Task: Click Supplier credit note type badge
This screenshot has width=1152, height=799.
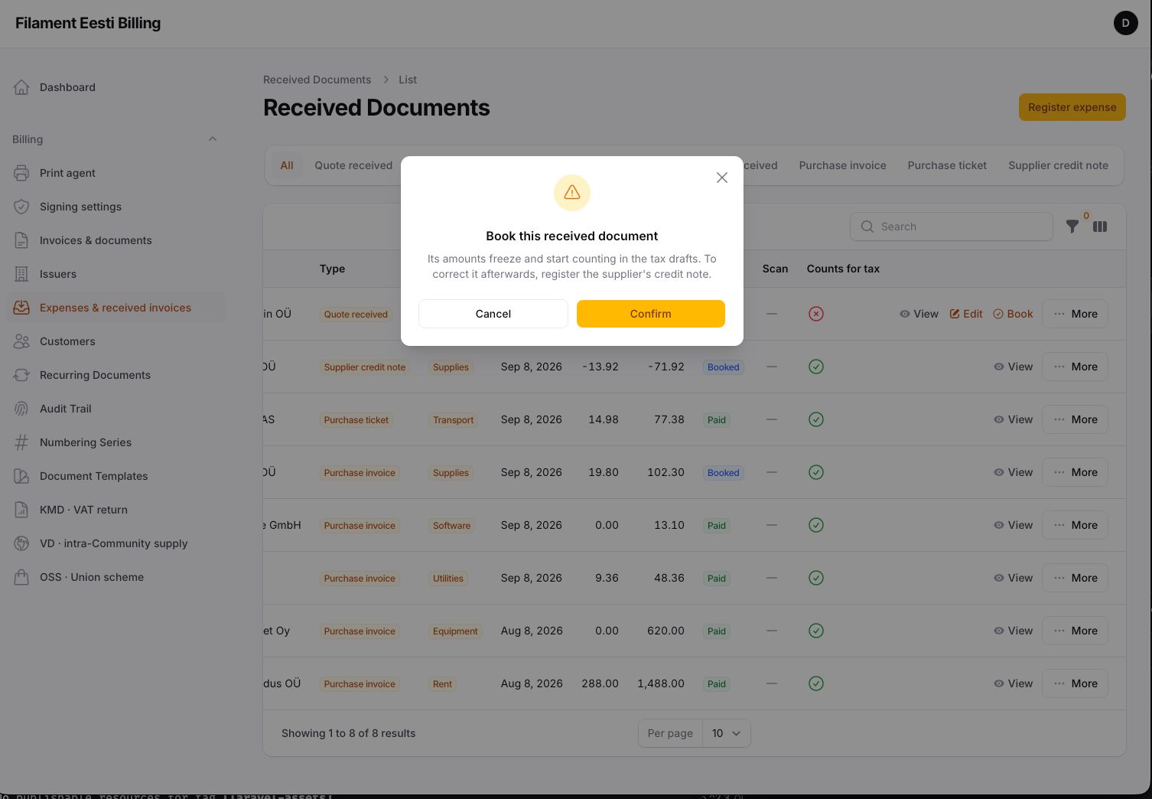Action: tap(364, 367)
